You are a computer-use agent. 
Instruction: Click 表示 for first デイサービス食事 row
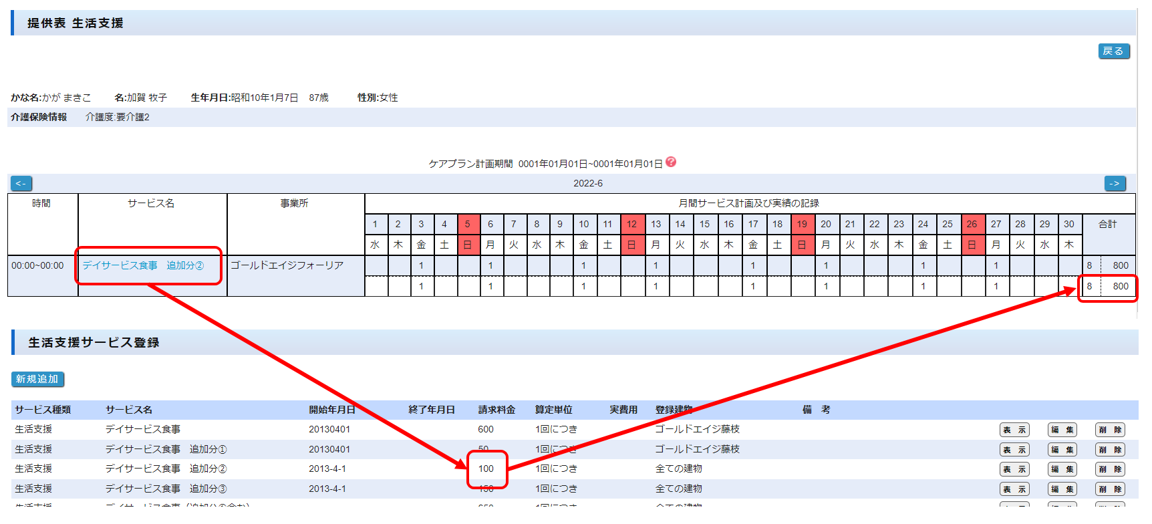point(1014,430)
